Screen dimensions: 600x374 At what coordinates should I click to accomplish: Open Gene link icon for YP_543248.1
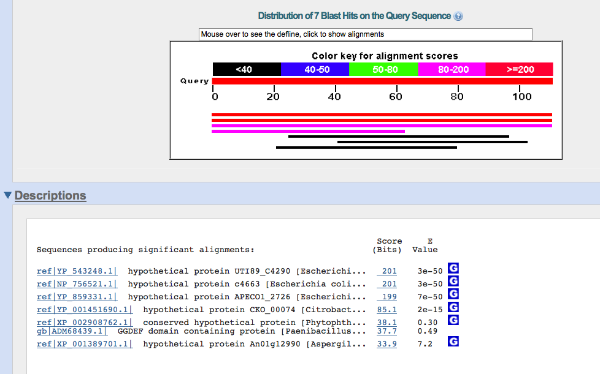pos(453,268)
